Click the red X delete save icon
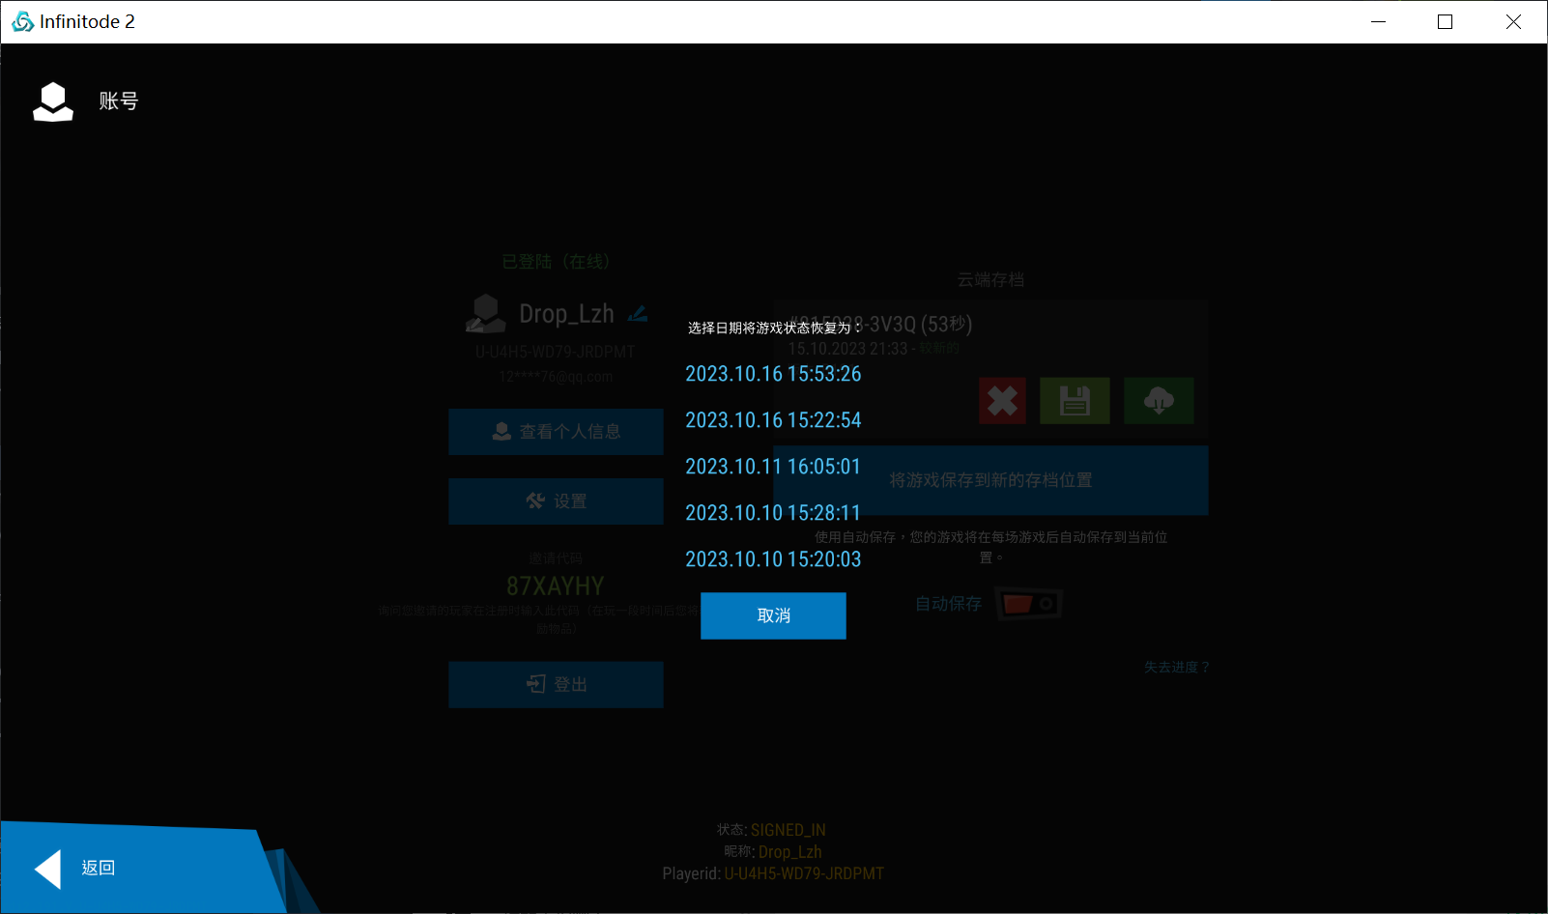The height and width of the screenshot is (914, 1548). click(1002, 401)
